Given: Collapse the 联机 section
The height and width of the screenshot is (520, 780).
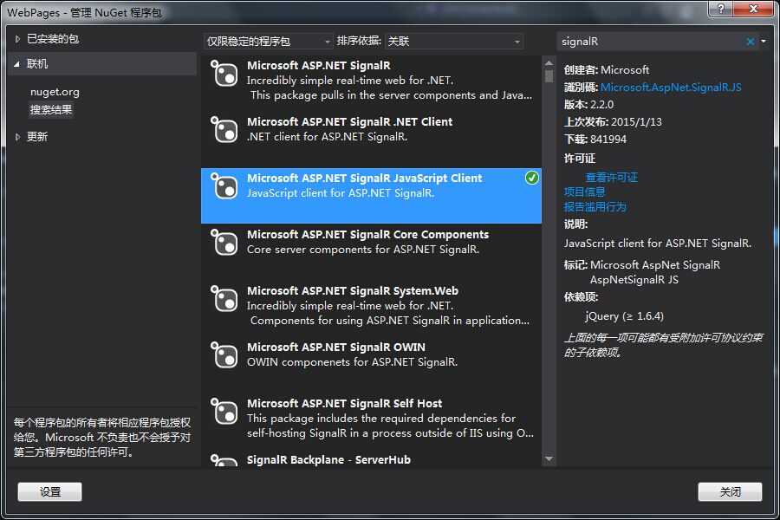Looking at the screenshot, I should (x=17, y=63).
